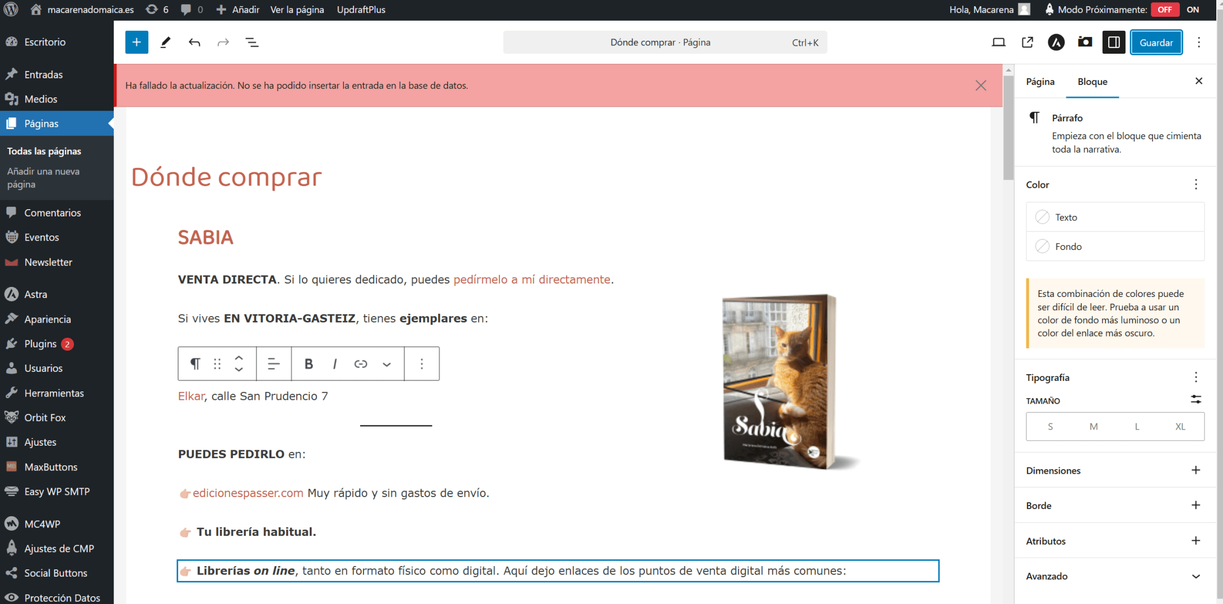Open updates indicator showing 6

(x=157, y=10)
